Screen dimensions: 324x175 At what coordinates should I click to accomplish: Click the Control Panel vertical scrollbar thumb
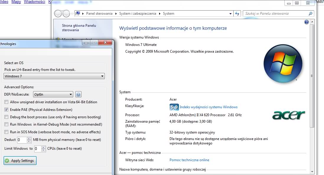312,76
